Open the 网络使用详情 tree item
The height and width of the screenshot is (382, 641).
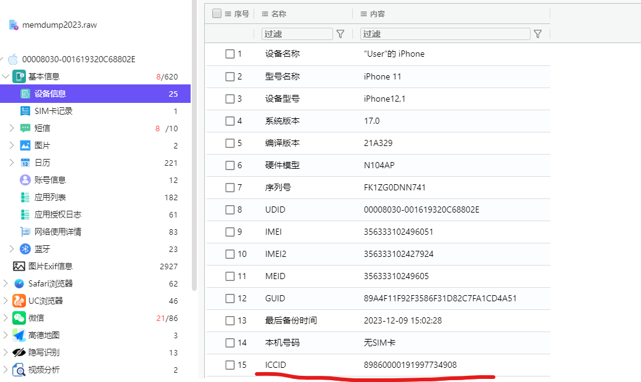click(x=95, y=232)
